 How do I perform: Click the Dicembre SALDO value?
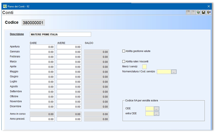(97, 107)
